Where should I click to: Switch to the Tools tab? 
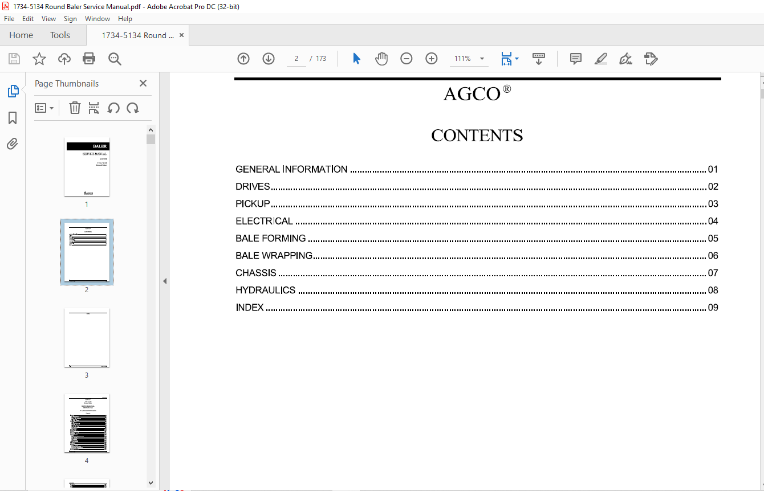coord(60,35)
